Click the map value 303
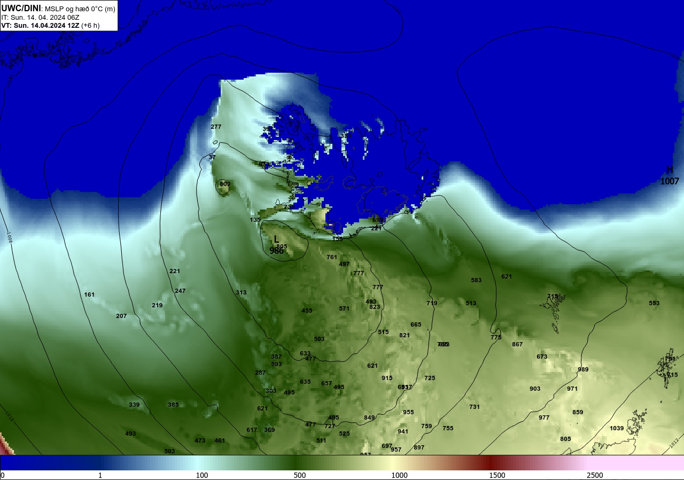The height and width of the screenshot is (480, 684). pos(271,391)
